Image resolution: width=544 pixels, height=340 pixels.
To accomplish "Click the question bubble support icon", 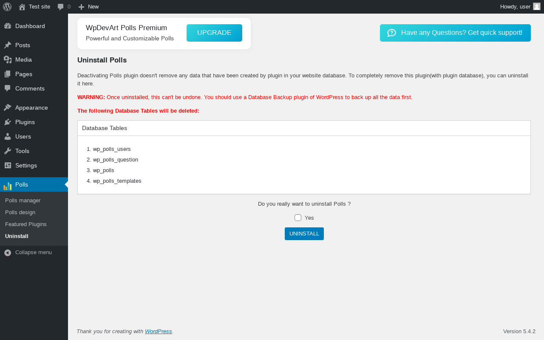I will coord(391,33).
